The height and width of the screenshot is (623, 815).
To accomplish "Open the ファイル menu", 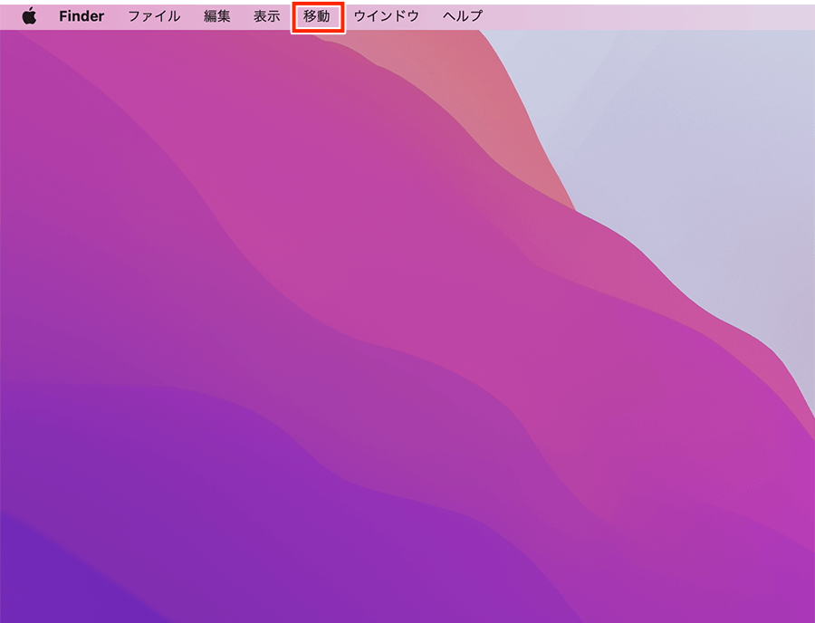I will (x=154, y=16).
